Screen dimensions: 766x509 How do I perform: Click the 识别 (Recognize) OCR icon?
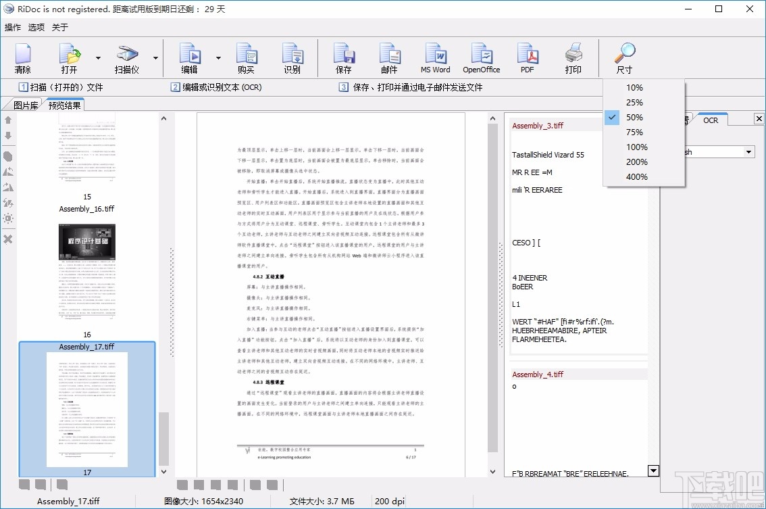292,58
